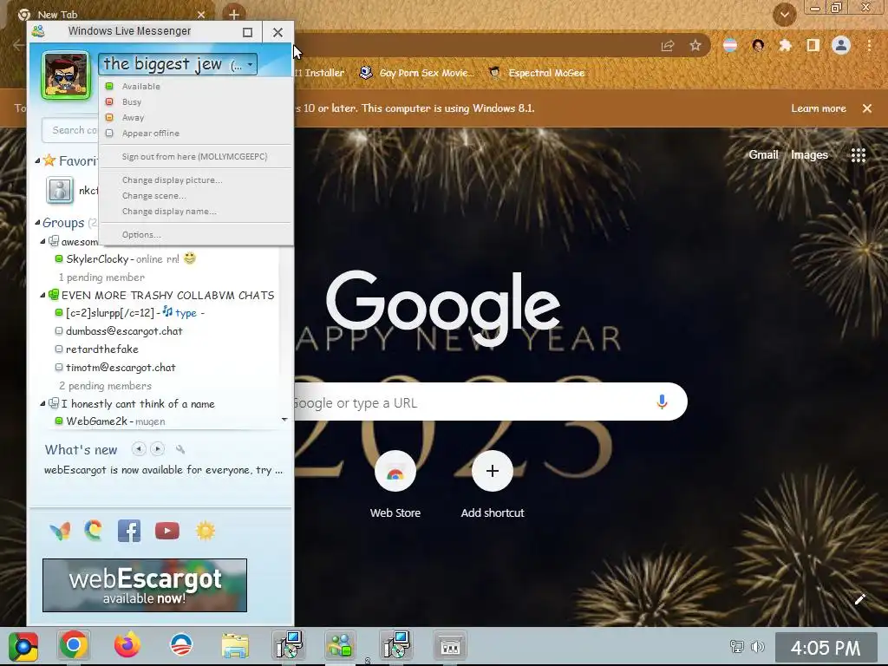Dismiss the Windows 8.1 warning bar

click(867, 108)
